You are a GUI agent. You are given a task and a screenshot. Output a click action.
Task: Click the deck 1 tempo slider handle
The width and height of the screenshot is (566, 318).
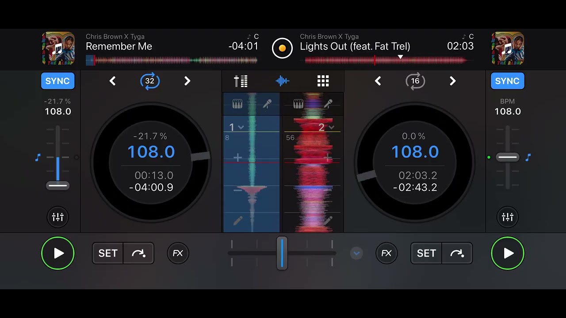click(58, 185)
